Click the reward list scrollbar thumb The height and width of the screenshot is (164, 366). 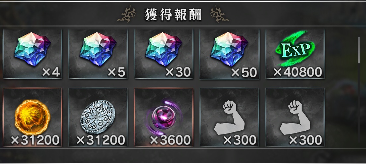click(359, 50)
